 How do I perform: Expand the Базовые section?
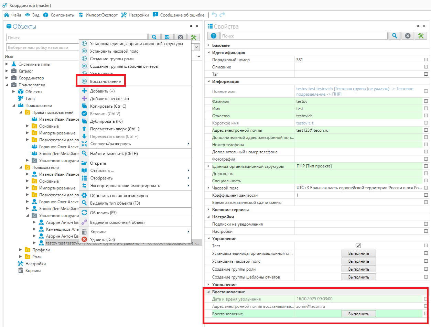click(208, 45)
